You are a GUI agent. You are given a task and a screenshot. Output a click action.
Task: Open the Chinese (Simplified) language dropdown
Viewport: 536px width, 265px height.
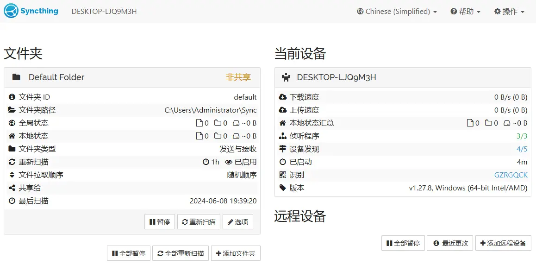point(397,12)
